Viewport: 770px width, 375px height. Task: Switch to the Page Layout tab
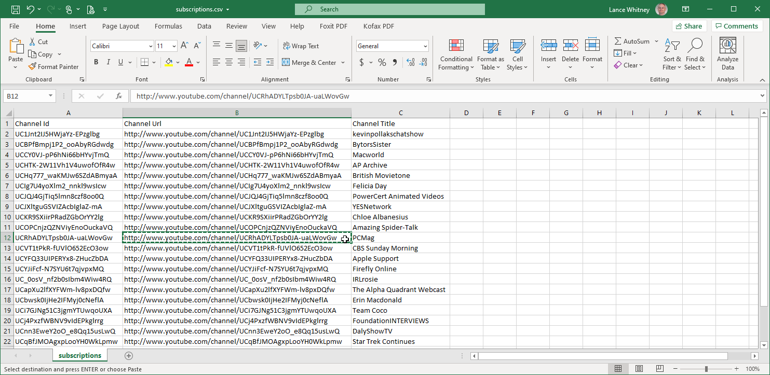(x=120, y=26)
